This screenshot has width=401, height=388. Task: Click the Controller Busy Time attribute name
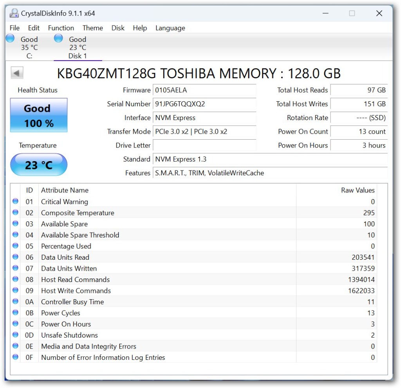[x=72, y=302]
